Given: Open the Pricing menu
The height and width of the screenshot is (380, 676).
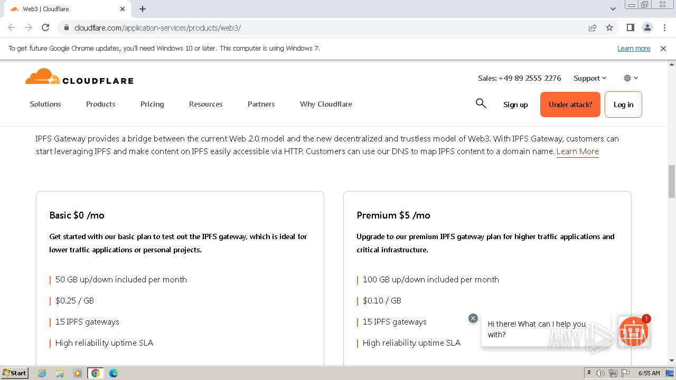Looking at the screenshot, I should tap(152, 104).
